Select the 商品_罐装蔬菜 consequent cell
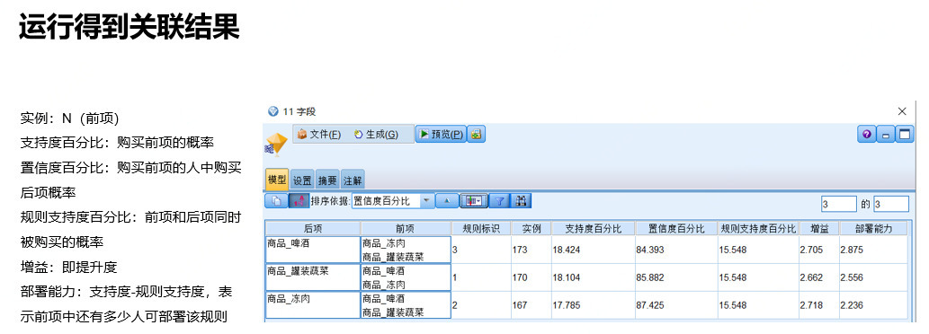This screenshot has height=334, width=929. tap(312, 277)
